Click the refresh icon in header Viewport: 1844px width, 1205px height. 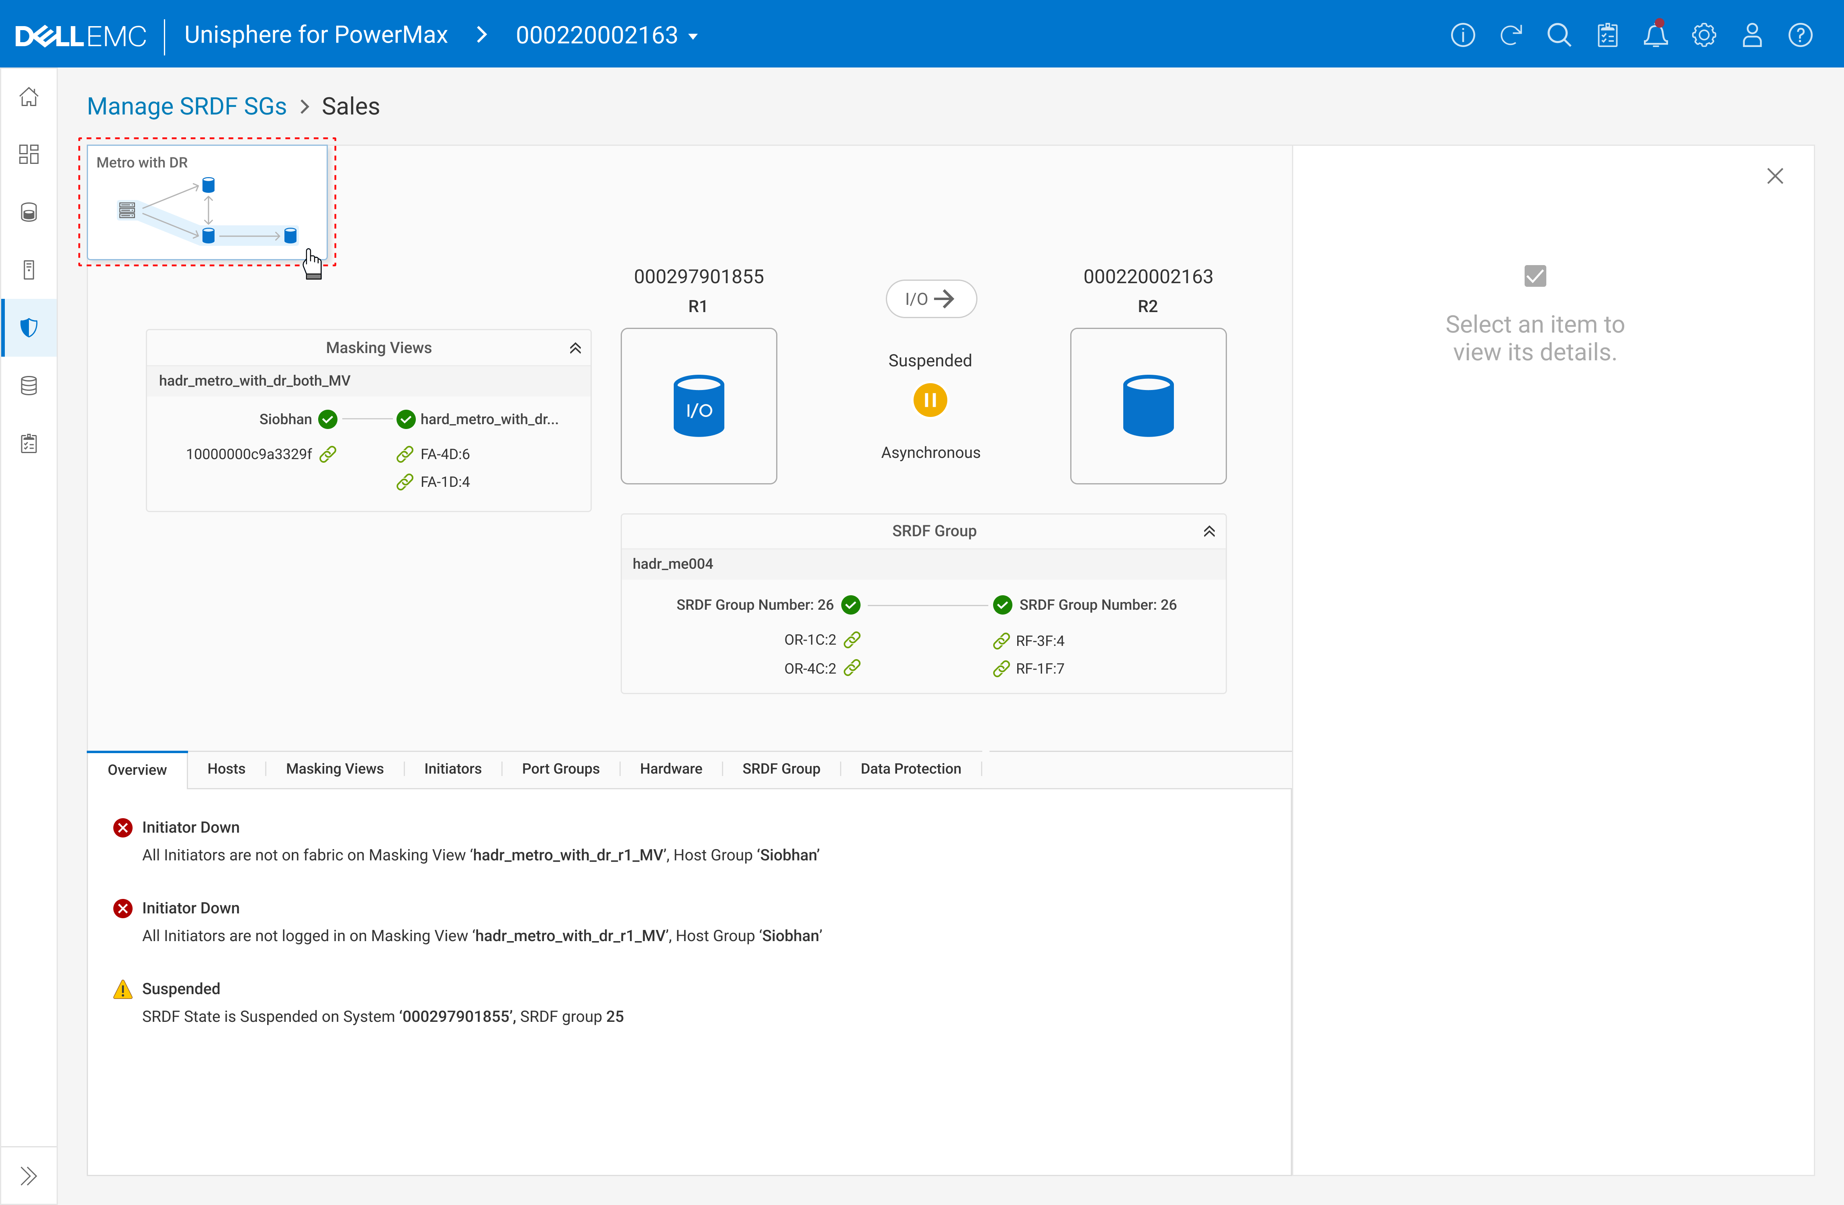coord(1511,36)
